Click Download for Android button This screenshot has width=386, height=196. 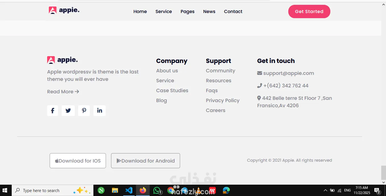click(145, 161)
